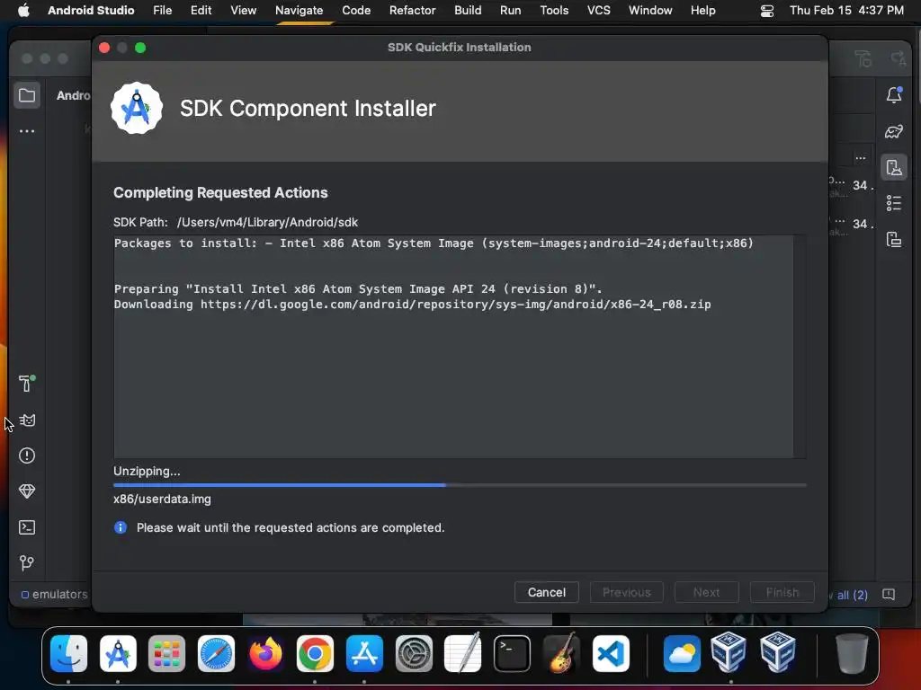
Task: Open Android Studio from the dock
Action: click(118, 654)
